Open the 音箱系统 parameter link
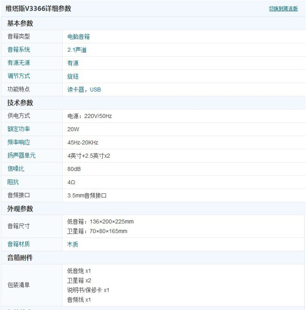The width and height of the screenshot is (308, 310). (x=19, y=50)
